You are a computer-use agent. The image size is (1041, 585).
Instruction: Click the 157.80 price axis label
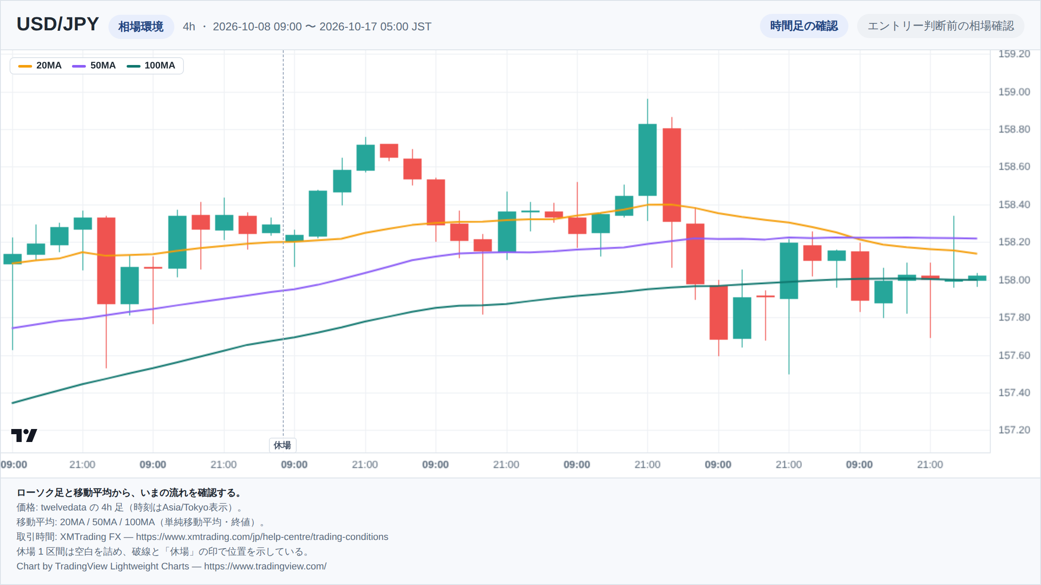click(x=1014, y=317)
